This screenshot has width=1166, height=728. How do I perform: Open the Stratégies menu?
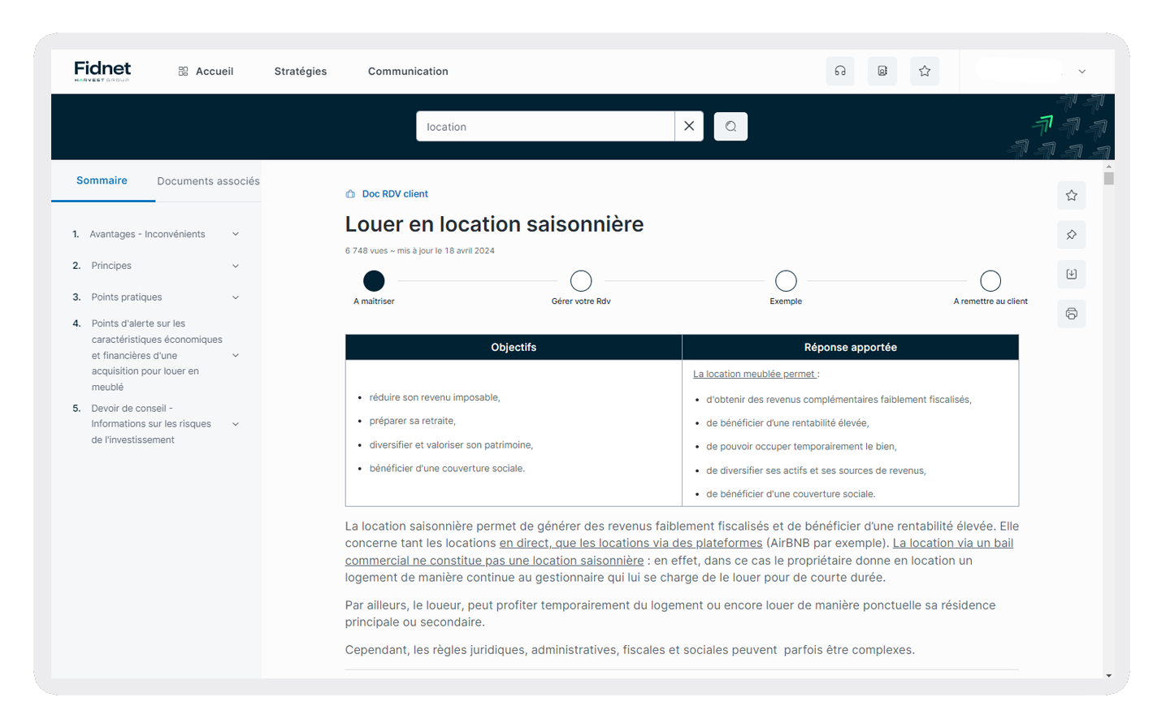tap(301, 71)
